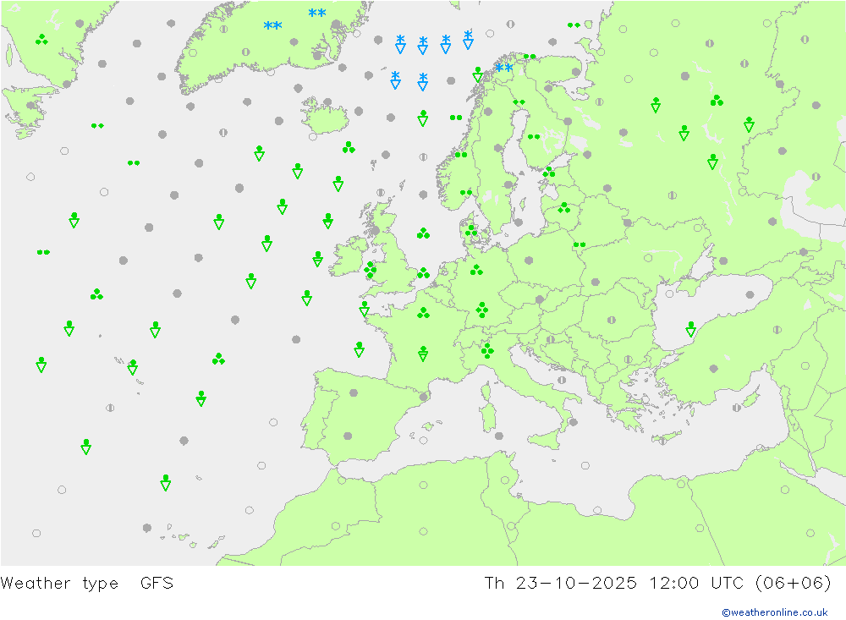Screen dimensions: 846x620
Task: Select the rain symbol over Estonia
Action: (549, 173)
